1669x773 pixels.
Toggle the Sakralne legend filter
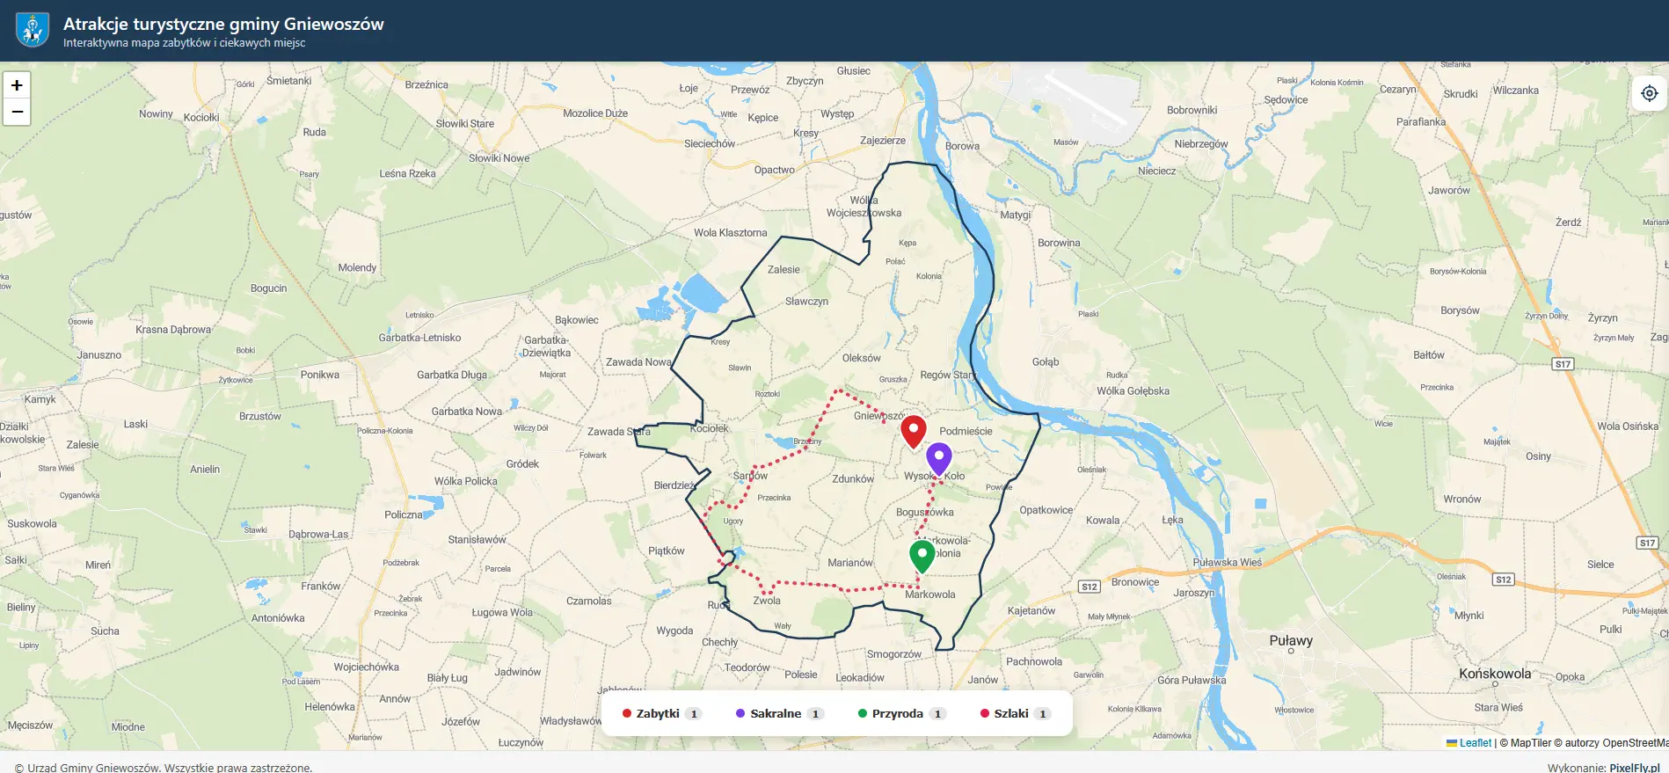[779, 713]
